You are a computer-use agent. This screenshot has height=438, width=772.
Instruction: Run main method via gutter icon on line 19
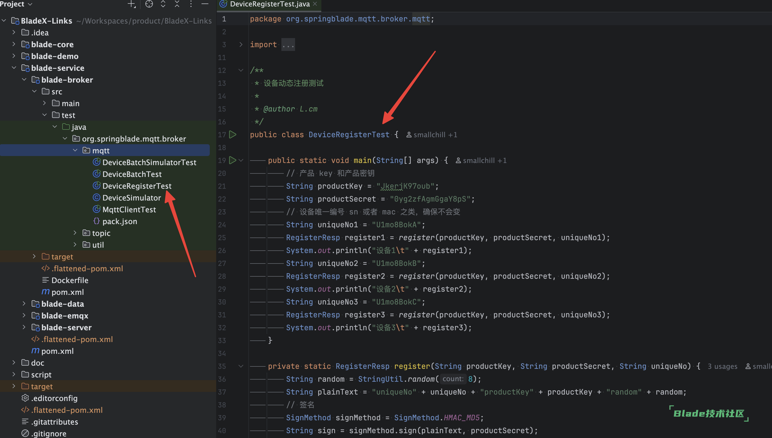(x=233, y=160)
